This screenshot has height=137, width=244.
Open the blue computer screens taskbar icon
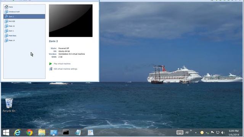pyautogui.click(x=54, y=132)
